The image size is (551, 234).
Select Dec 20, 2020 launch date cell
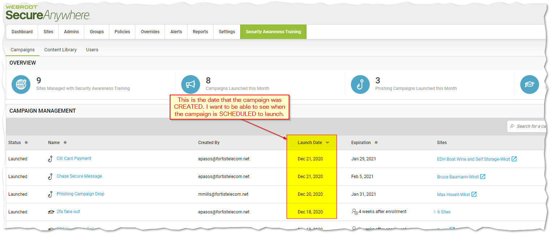coord(310,194)
